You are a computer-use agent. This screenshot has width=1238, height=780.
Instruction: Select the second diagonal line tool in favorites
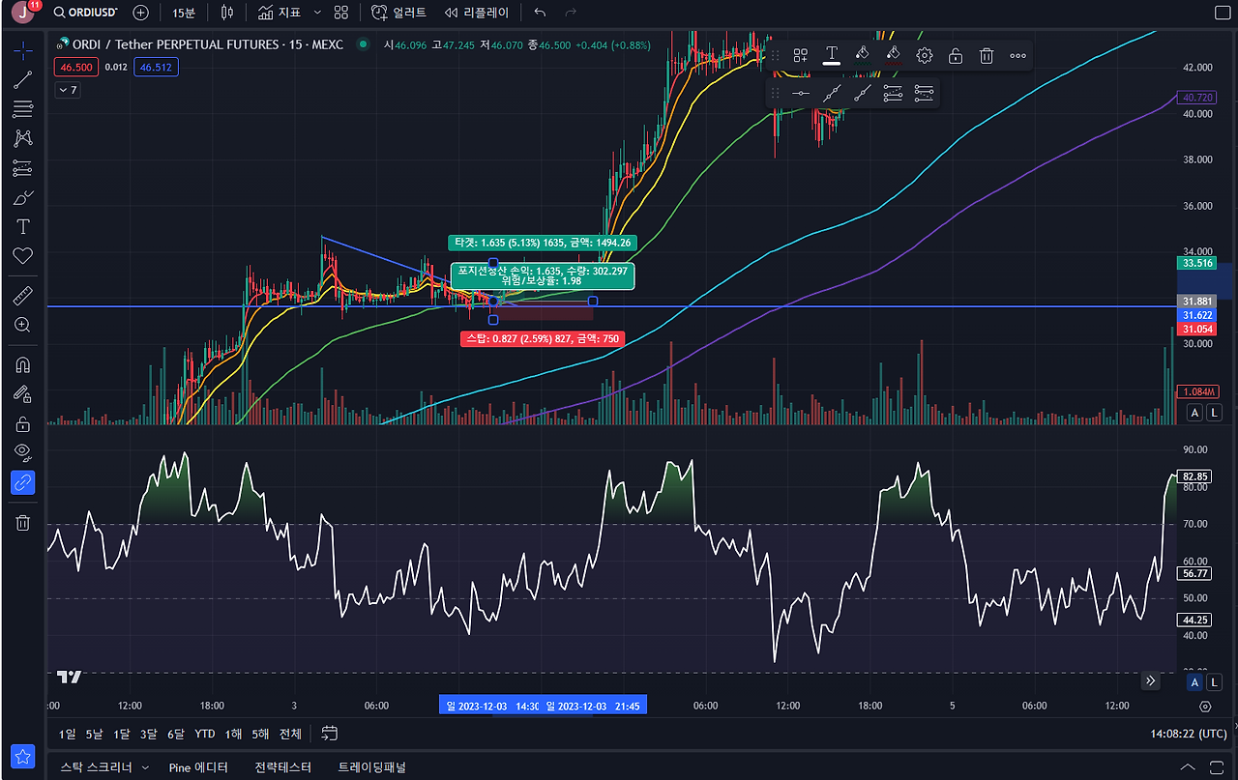(x=862, y=94)
